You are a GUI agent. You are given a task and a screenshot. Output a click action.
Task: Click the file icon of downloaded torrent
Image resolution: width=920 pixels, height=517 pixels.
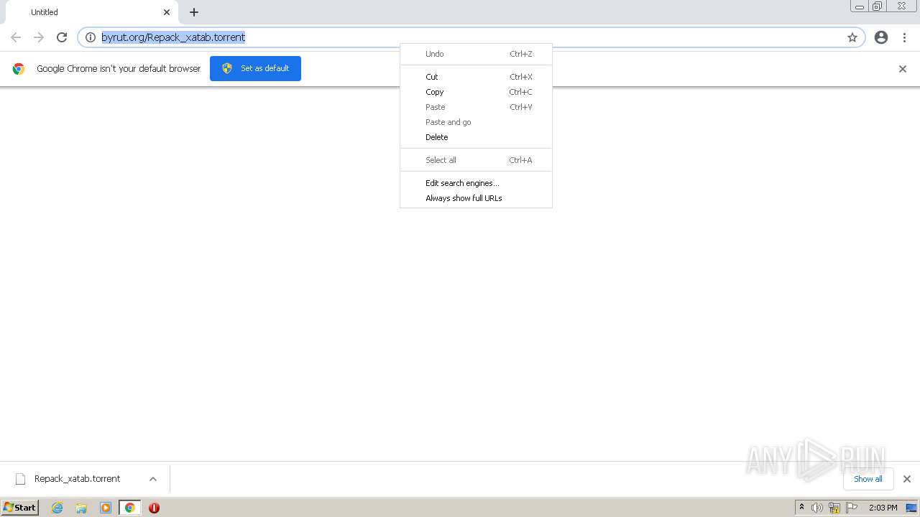point(20,479)
